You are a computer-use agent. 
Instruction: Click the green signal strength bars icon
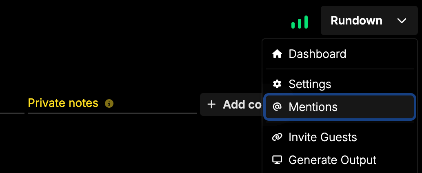point(300,22)
